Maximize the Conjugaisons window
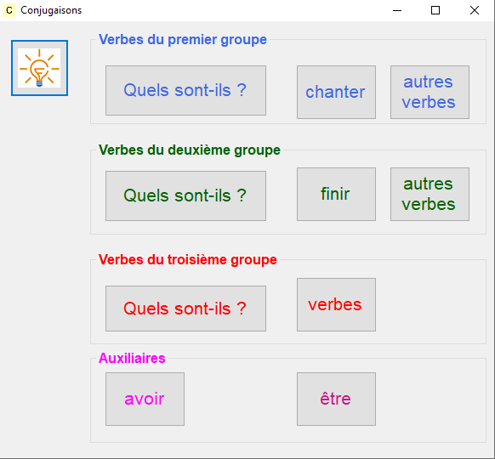Screen dimensions: 495x459 [x=435, y=10]
